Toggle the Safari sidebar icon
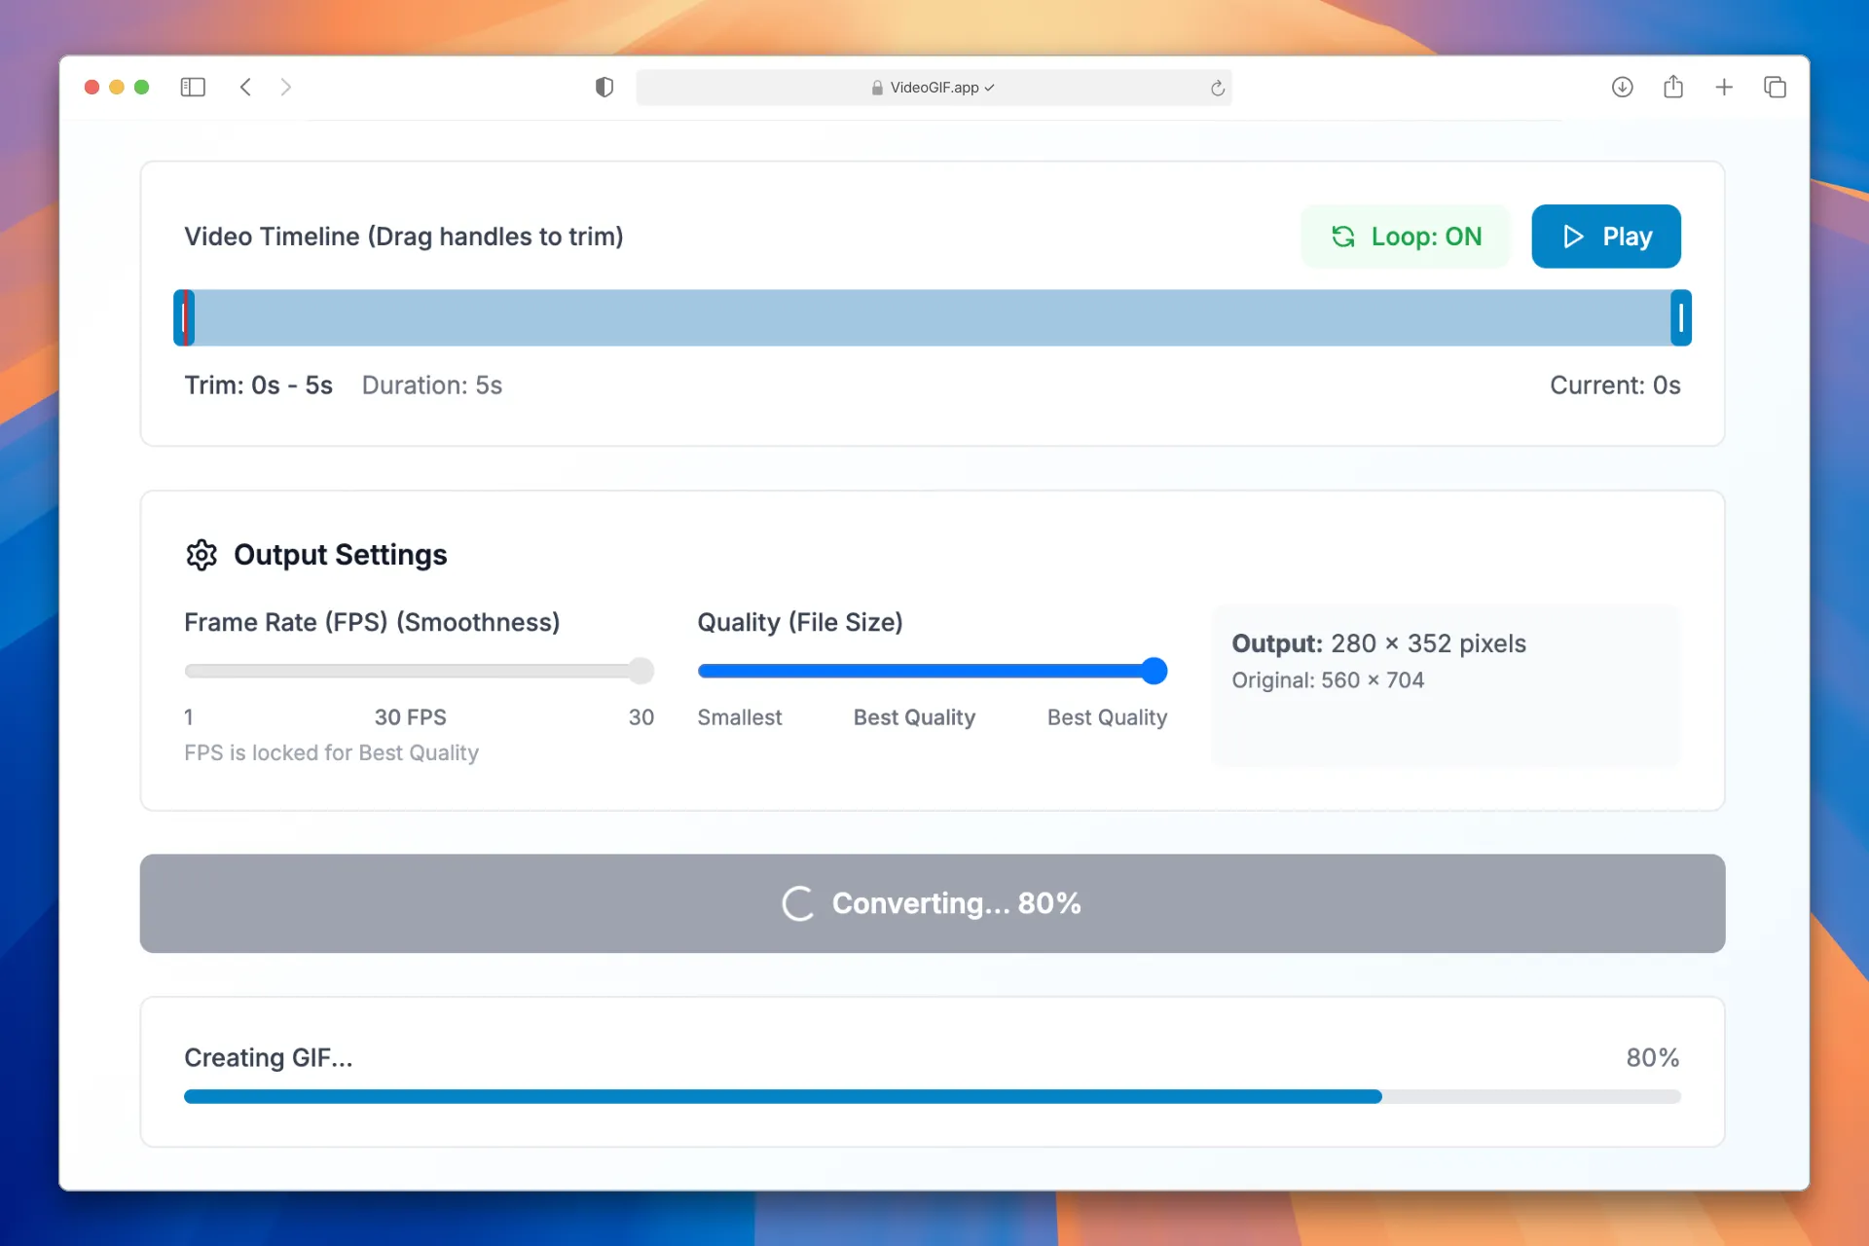1869x1246 pixels. [x=193, y=87]
